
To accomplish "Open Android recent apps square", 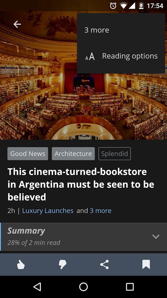I will [x=130, y=287].
